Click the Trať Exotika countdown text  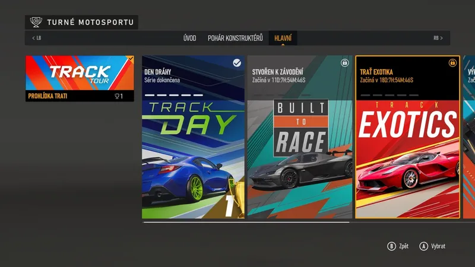click(x=387, y=80)
